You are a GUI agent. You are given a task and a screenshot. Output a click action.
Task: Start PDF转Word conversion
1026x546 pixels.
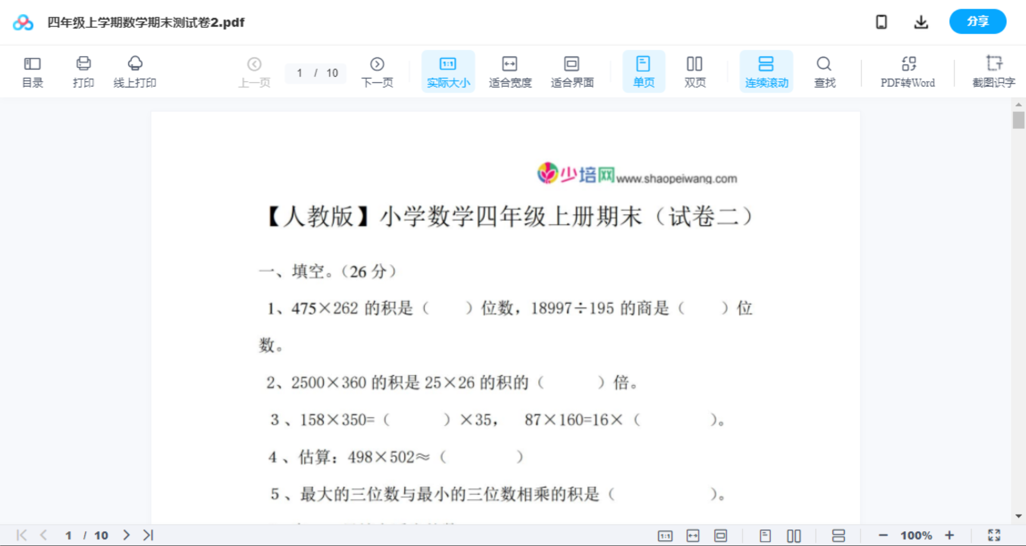tap(907, 71)
